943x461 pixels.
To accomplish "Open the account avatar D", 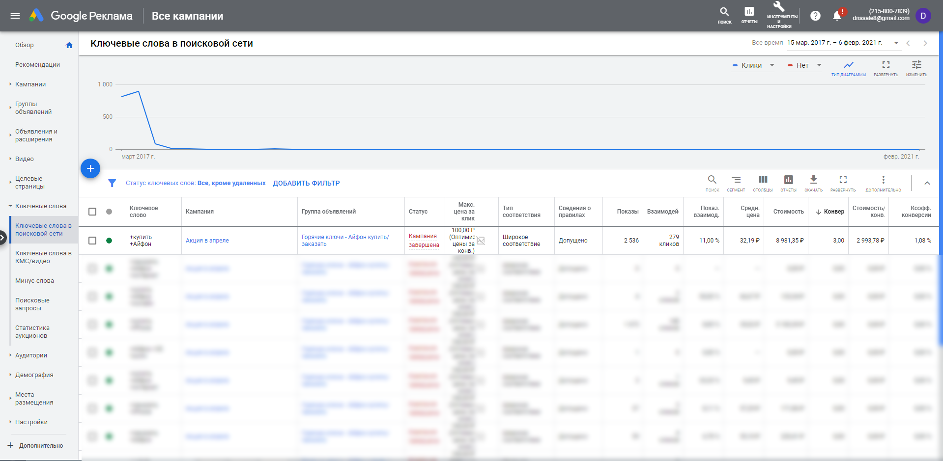I will point(923,16).
